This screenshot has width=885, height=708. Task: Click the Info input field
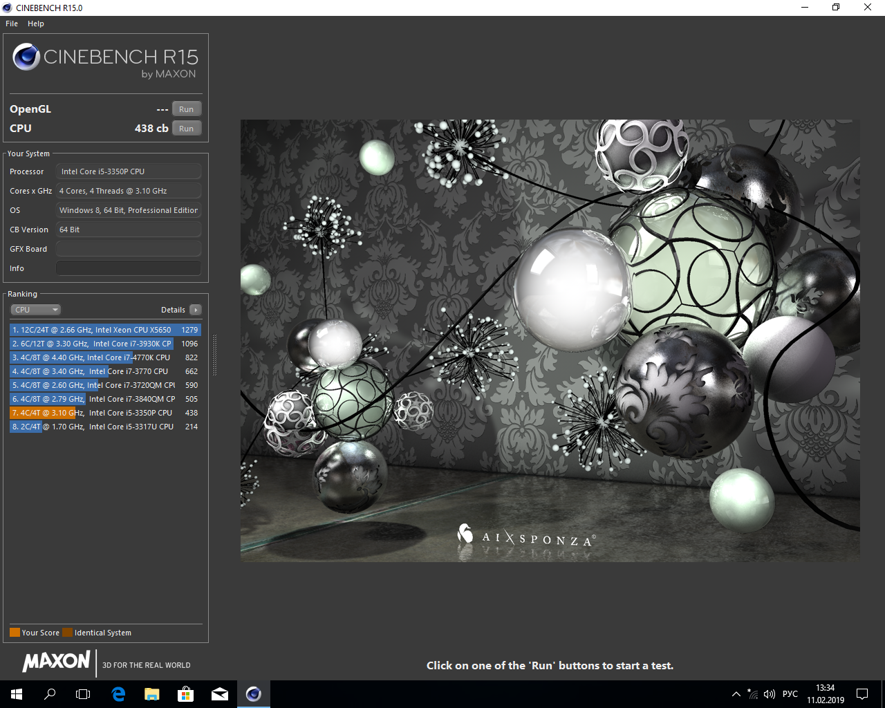tap(129, 268)
